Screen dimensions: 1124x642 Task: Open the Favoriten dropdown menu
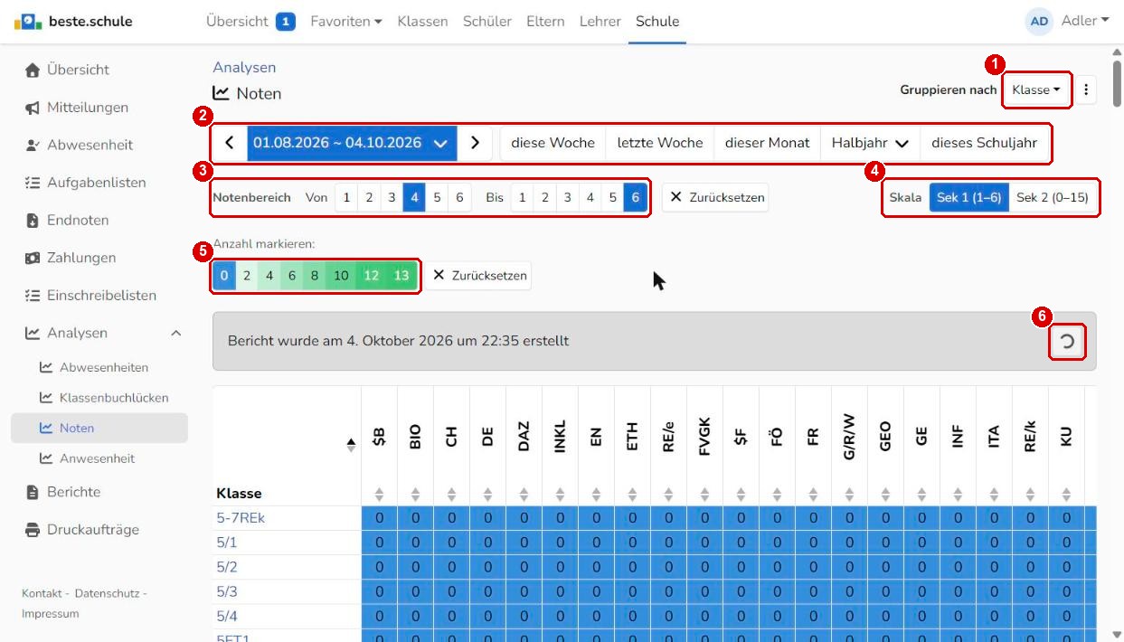pyautogui.click(x=345, y=21)
